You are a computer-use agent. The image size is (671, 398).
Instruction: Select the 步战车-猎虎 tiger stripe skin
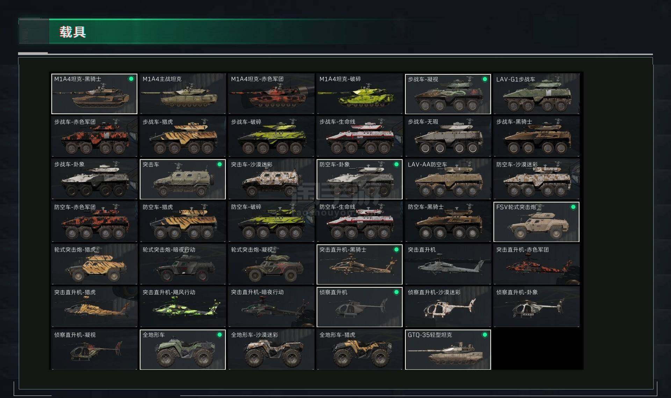pyautogui.click(x=183, y=137)
